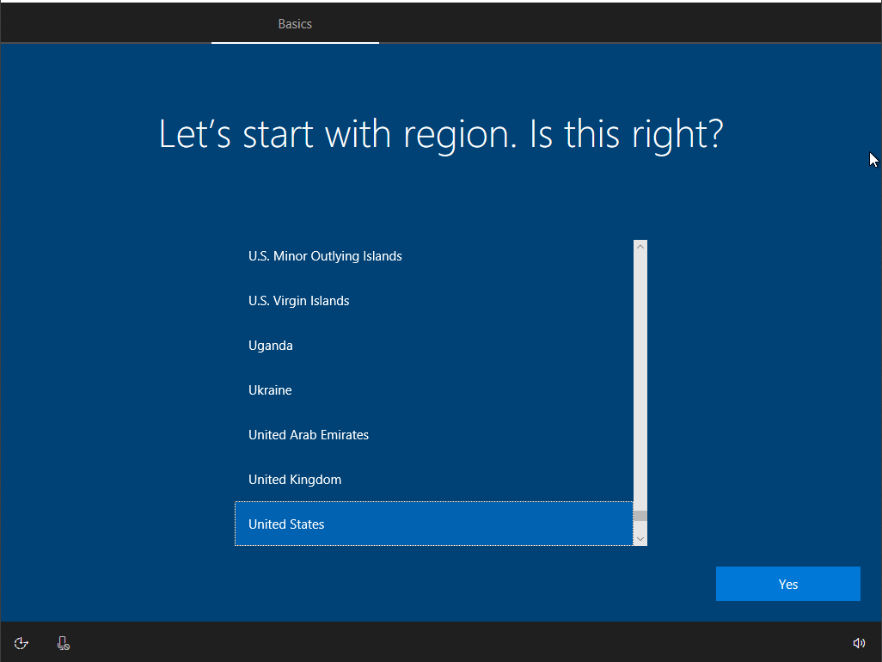Open the Ease of Access icon
This screenshot has height=662, width=882.
click(x=21, y=643)
